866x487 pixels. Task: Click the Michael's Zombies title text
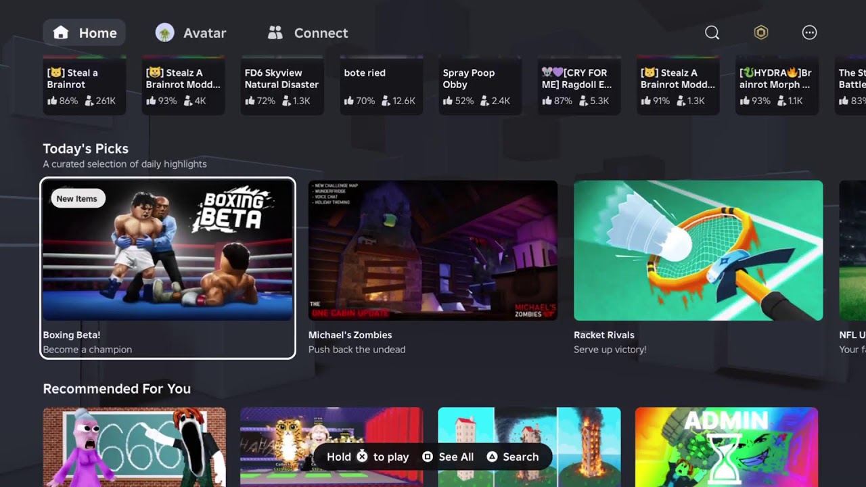[350, 335]
